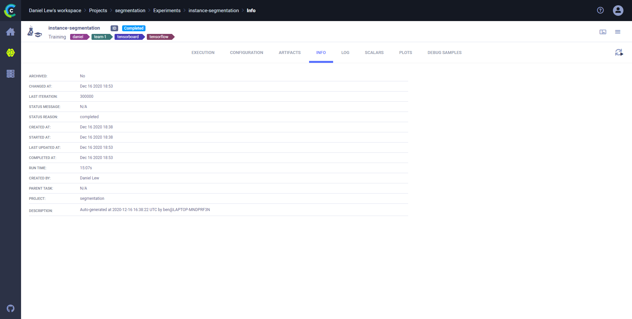Viewport: 632px width, 319px height.
Task: Select the daniel tag
Action: tap(80, 37)
